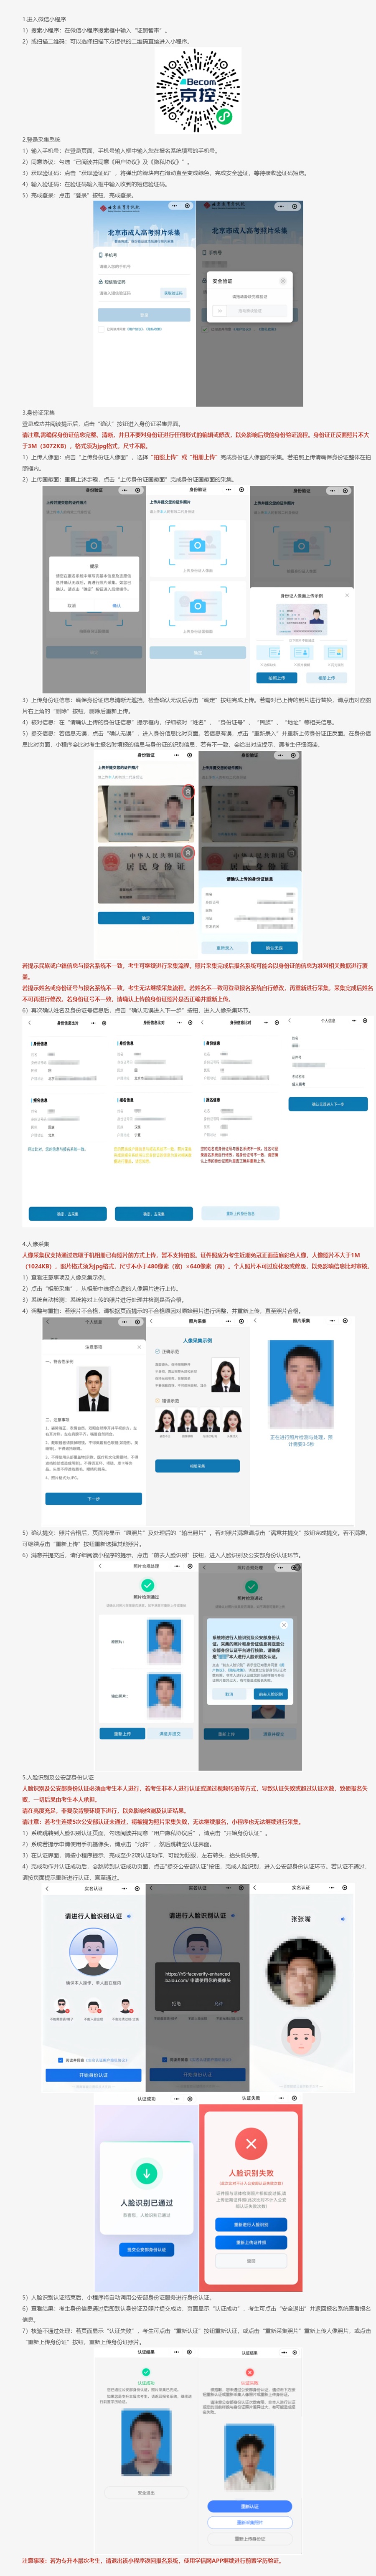
Task: Click the 重新上传证件照 button
Action: [251, 2242]
